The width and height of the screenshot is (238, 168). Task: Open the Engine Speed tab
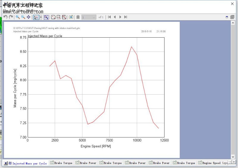213,163
